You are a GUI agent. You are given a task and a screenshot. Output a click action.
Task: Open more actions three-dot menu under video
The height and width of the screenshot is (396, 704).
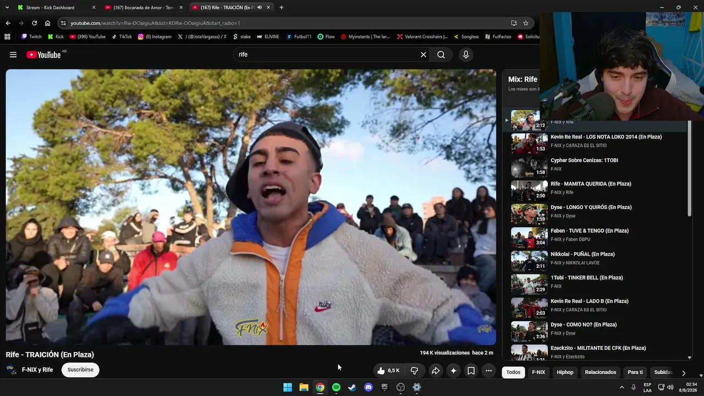(488, 371)
